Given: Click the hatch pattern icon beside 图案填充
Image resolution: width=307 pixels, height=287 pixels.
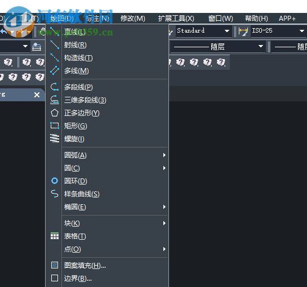Looking at the screenshot, I should click(x=55, y=265).
